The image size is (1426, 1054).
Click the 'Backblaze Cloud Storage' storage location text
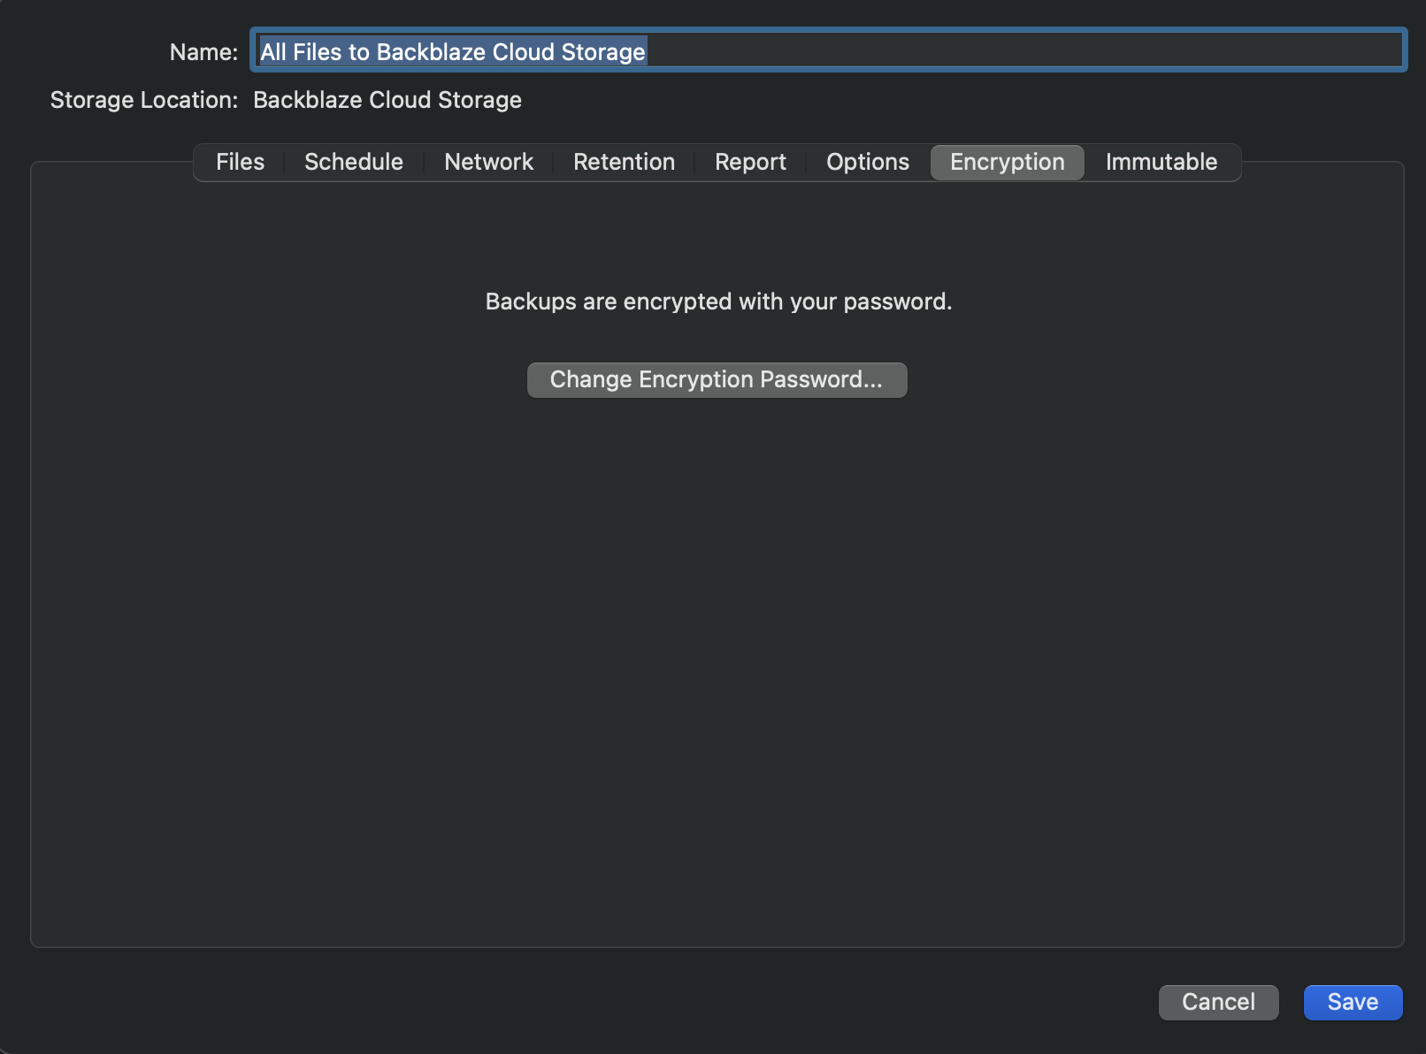coord(387,100)
